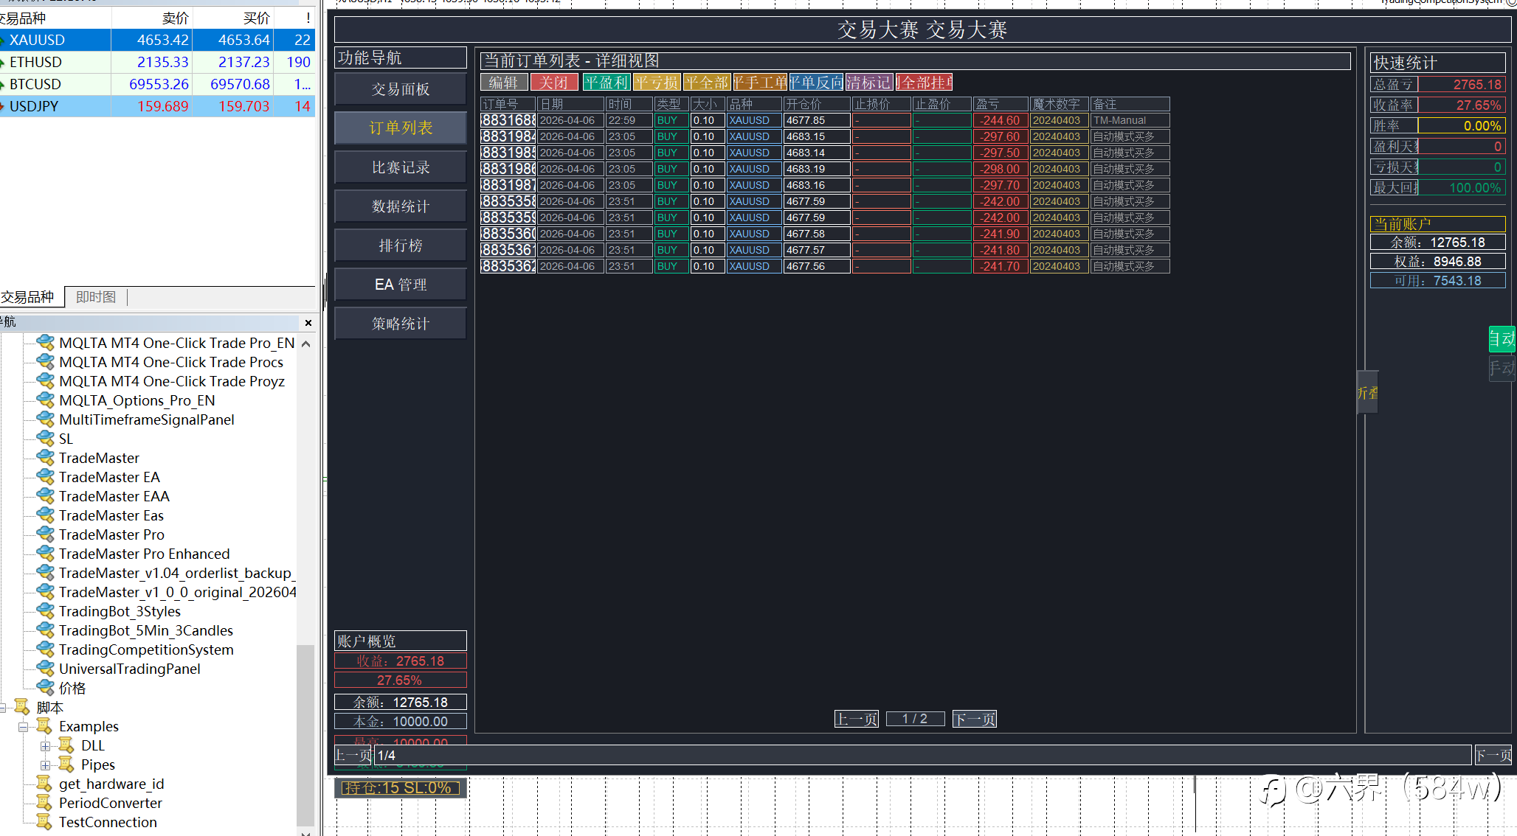Image resolution: width=1517 pixels, height=836 pixels.
Task: Click the PeriodConverter script icon
Action: pos(44,803)
